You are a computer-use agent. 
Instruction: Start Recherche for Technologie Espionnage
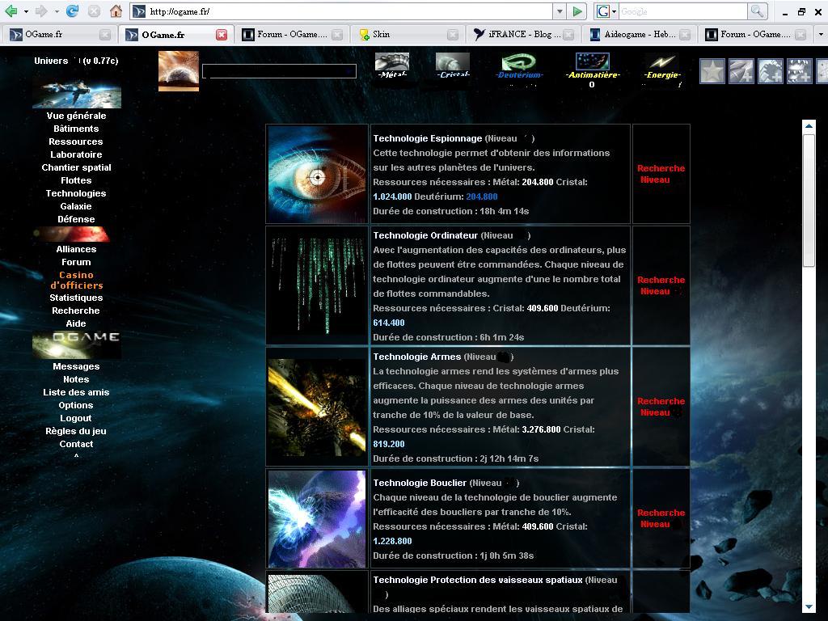(x=661, y=174)
